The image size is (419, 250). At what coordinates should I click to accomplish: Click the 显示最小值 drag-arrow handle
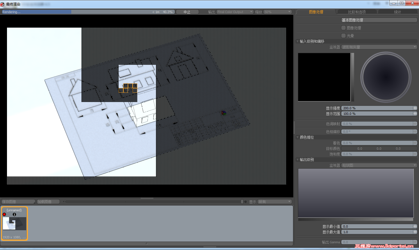[x=415, y=226]
